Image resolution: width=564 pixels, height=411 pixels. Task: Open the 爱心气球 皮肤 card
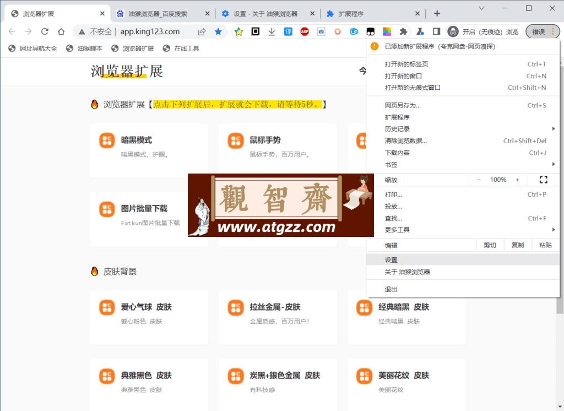[149, 317]
